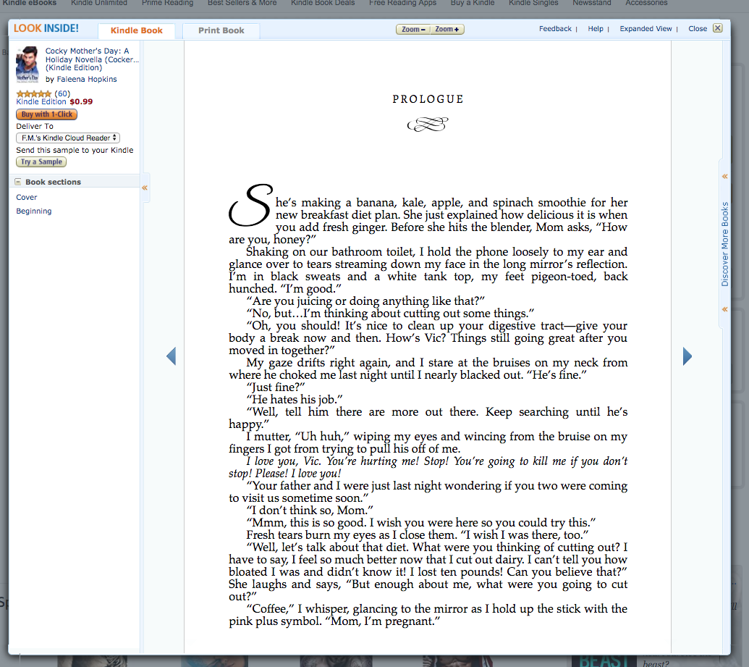Open Best Sellers & More in the background nav

(x=242, y=3)
